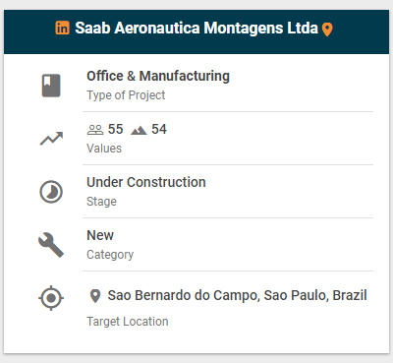Click the people icon beside 55
393x363 pixels.
pos(95,130)
